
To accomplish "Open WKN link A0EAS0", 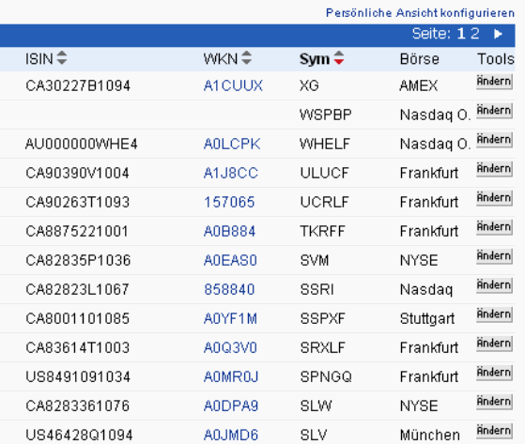I will pos(230,260).
